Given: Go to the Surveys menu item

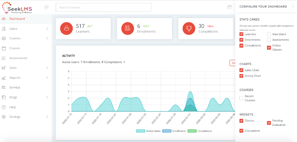Looking at the screenshot, I should pos(26,87).
